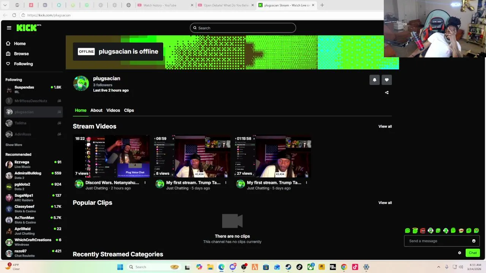Select the Home channel tab

coord(80,110)
